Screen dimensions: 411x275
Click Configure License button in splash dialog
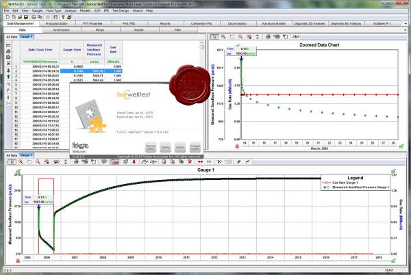195,147
